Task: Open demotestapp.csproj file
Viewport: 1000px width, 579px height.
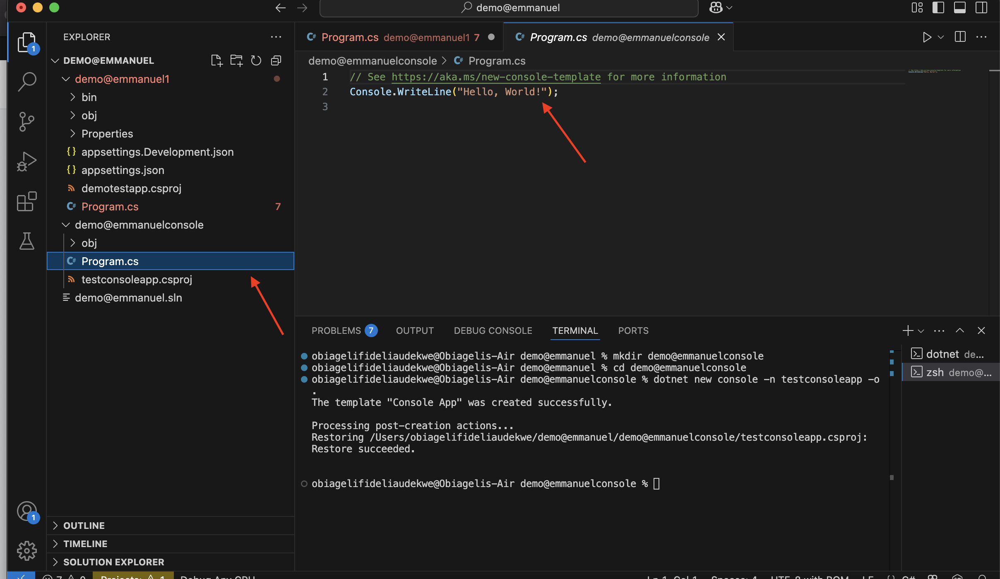Action: [x=171, y=188]
